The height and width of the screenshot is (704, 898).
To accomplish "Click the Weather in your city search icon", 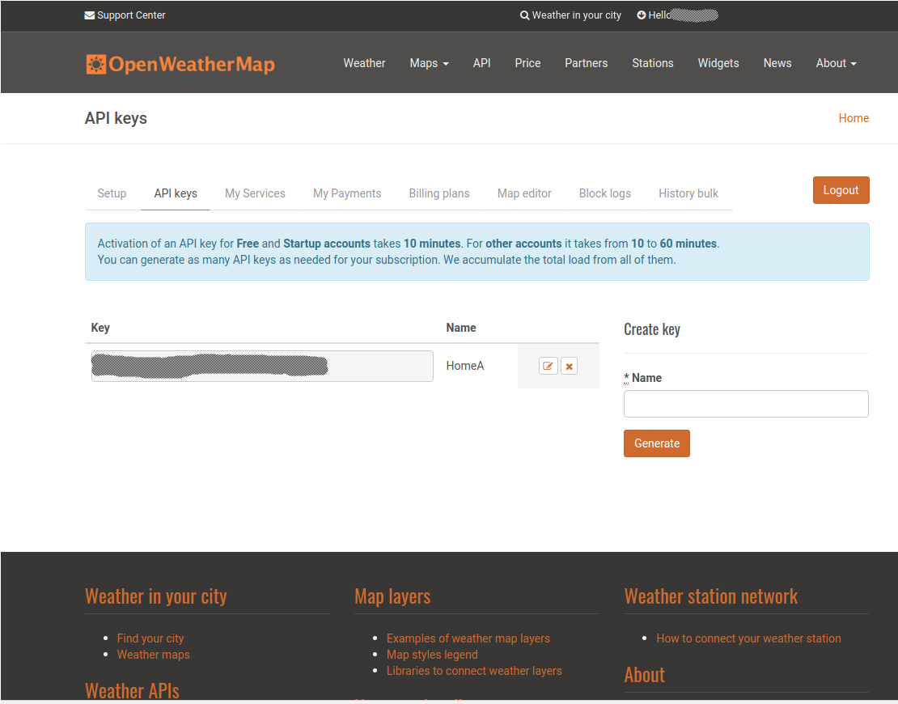I will (x=524, y=15).
